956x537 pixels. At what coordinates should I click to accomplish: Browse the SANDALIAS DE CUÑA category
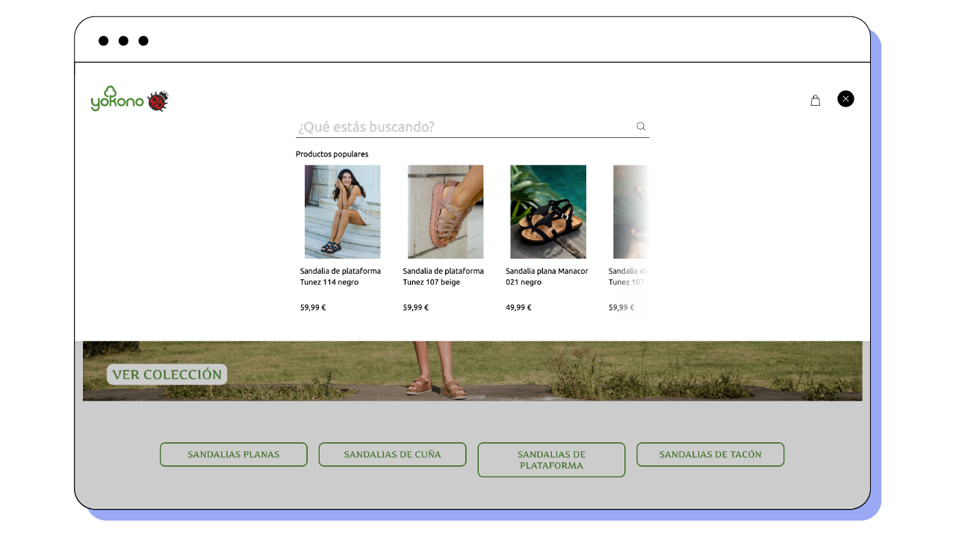(x=392, y=454)
